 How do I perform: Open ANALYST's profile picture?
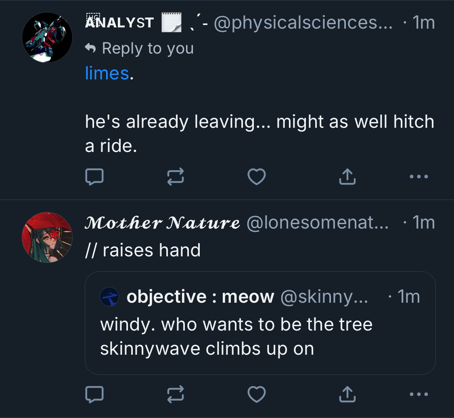(47, 37)
